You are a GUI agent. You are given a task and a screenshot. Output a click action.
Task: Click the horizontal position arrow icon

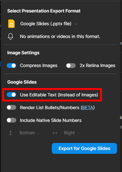coord(55,133)
